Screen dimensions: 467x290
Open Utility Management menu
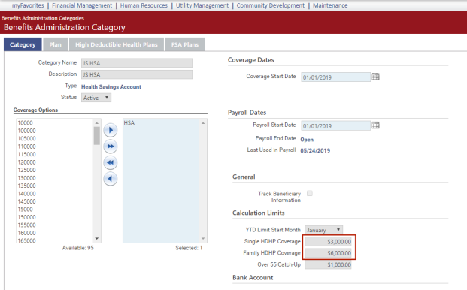point(202,5)
